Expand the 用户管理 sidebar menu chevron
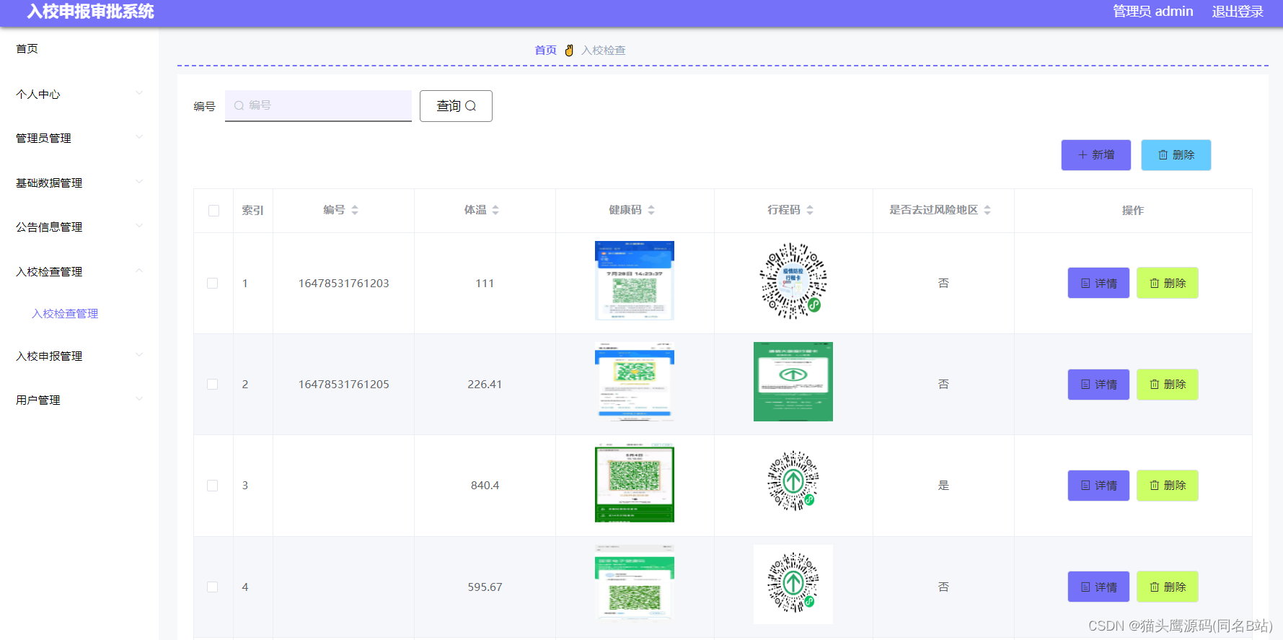Screen dimensions: 1283x640 (139, 398)
